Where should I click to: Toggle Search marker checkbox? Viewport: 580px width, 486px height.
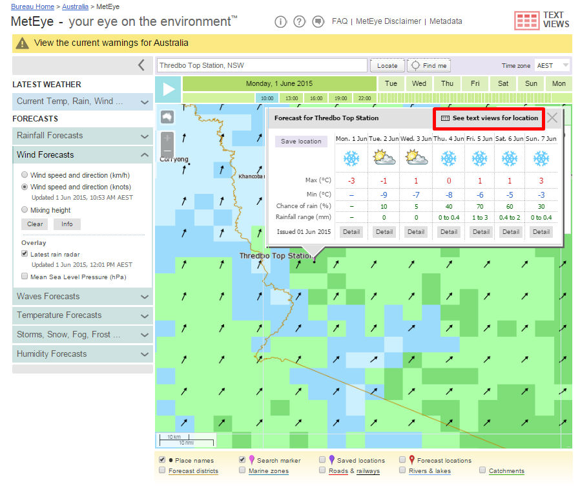[242, 460]
